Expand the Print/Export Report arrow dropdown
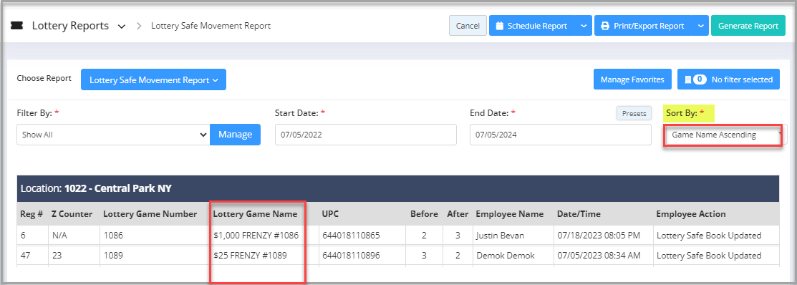Image resolution: width=797 pixels, height=285 pixels. pyautogui.click(x=701, y=26)
